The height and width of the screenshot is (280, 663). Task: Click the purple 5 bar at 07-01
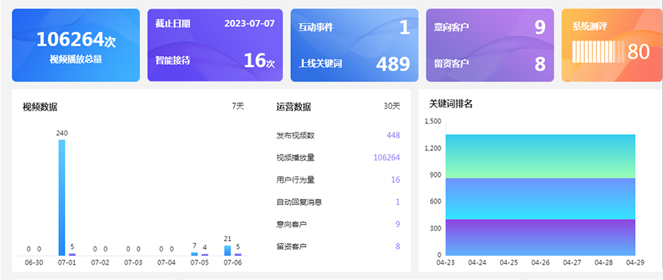[x=72, y=254]
